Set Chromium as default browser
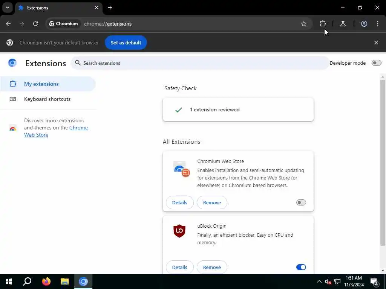 [126, 43]
